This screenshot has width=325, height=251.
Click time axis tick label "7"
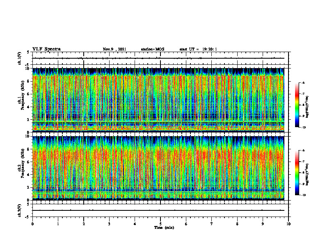(x=212, y=224)
